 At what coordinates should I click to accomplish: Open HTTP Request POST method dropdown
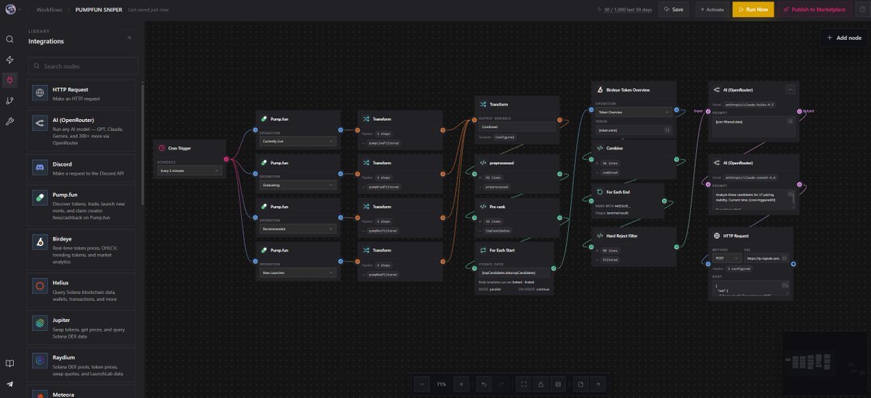pos(726,258)
